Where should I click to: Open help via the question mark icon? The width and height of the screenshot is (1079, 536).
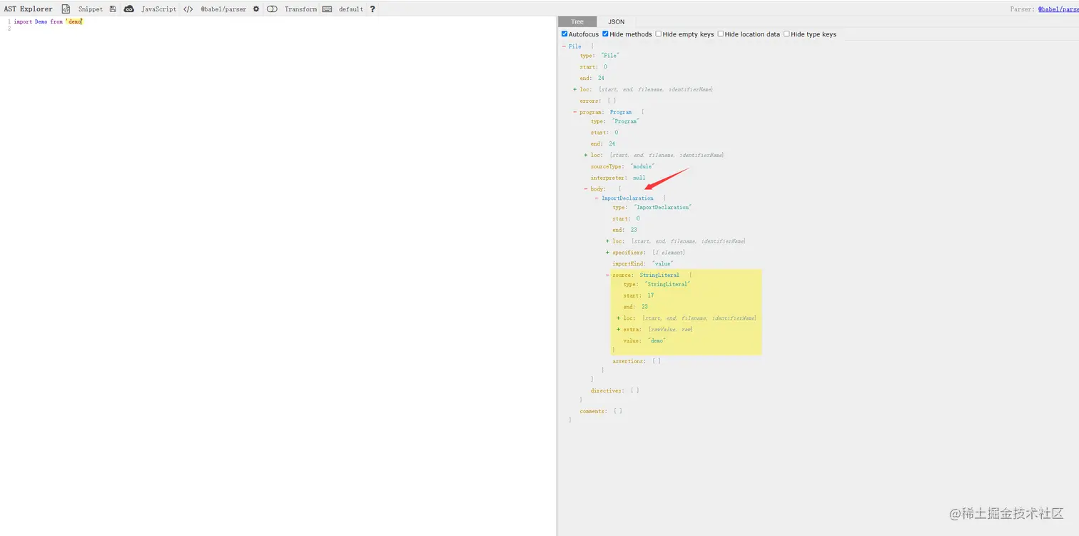(x=373, y=9)
